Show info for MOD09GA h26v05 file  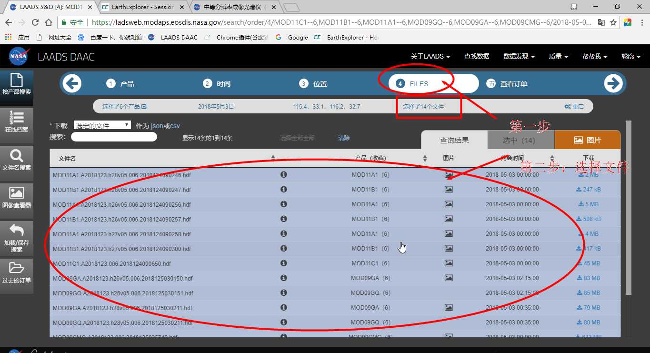point(284,278)
